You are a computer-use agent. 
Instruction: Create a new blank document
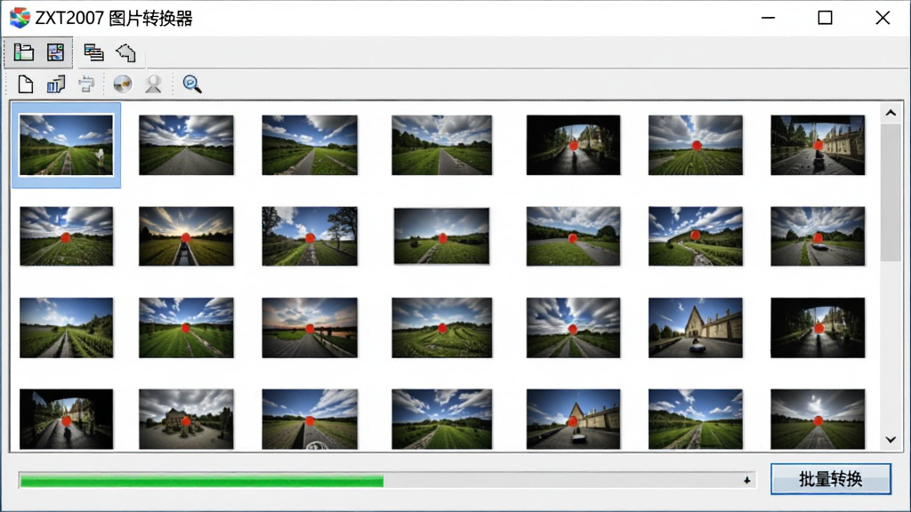(x=25, y=84)
